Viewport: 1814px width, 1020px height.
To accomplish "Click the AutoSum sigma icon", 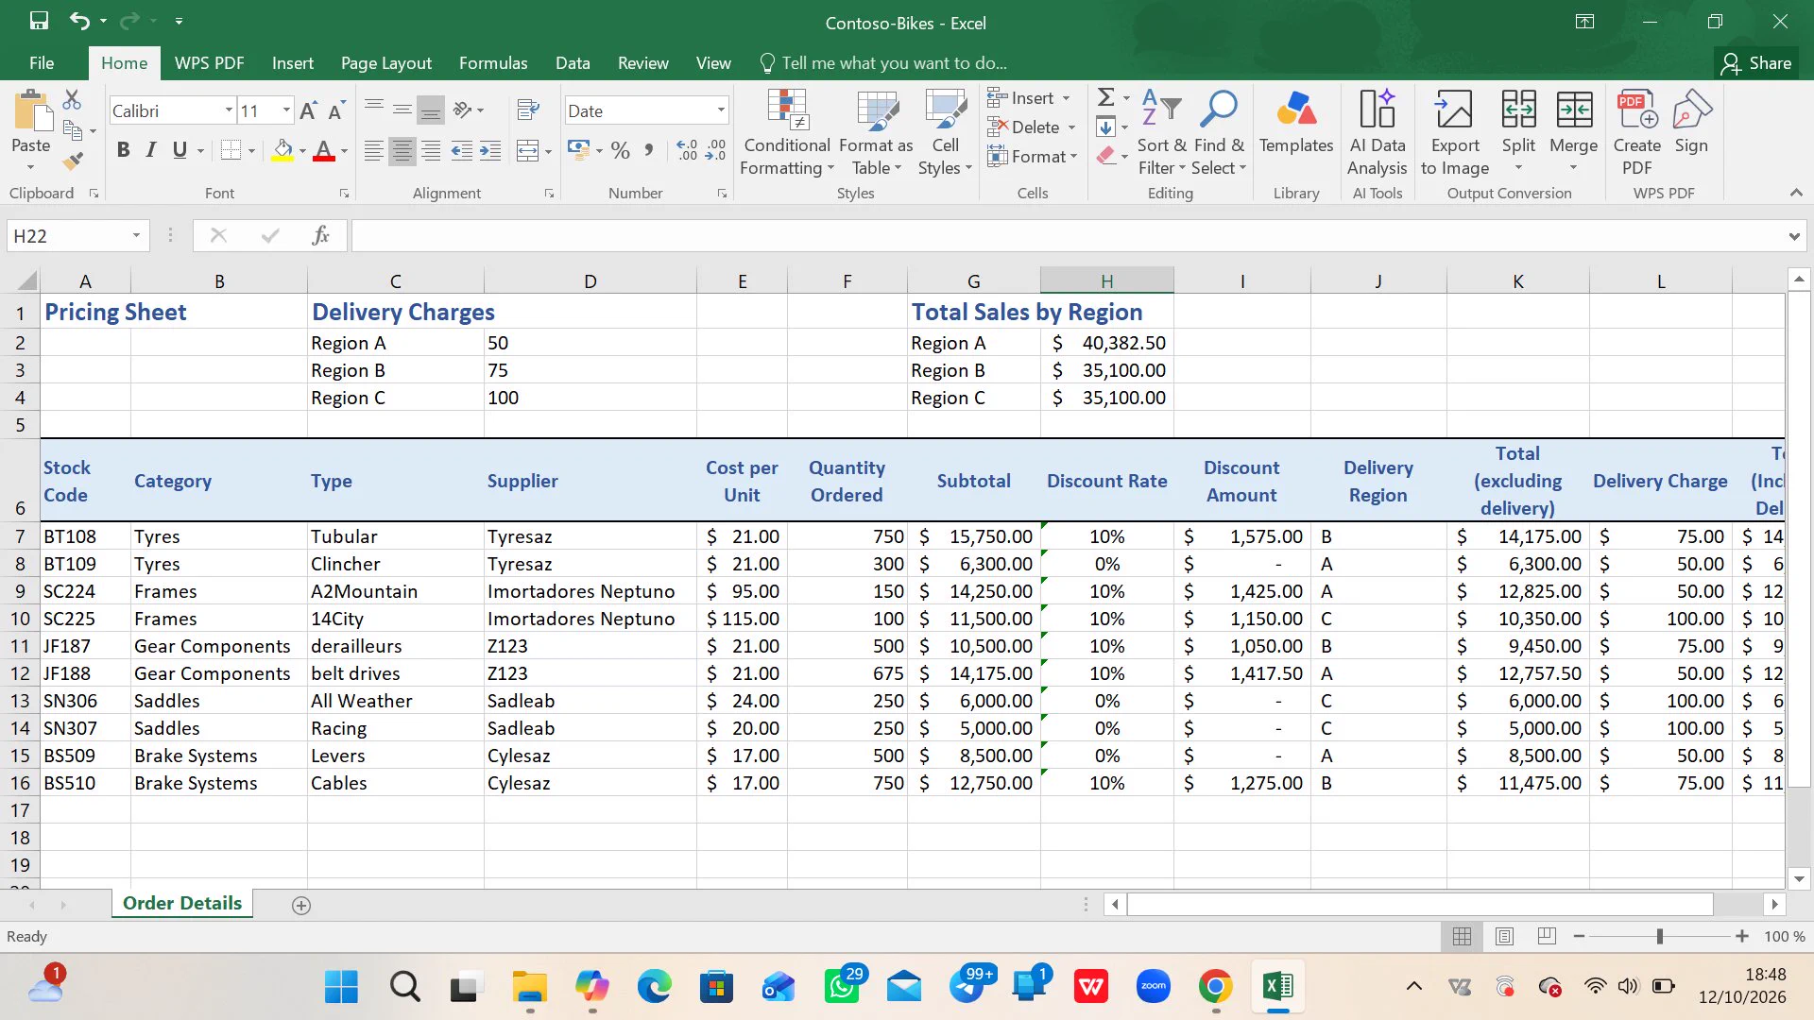I will coord(1105,97).
